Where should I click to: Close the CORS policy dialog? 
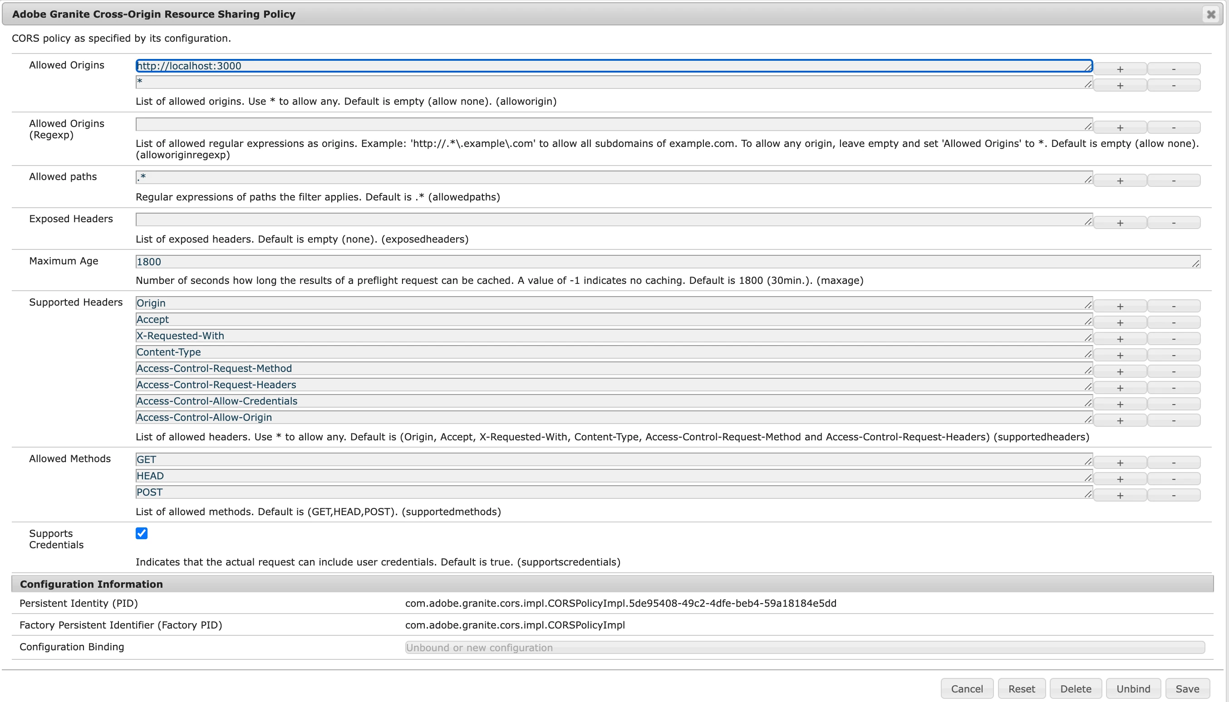point(1211,15)
